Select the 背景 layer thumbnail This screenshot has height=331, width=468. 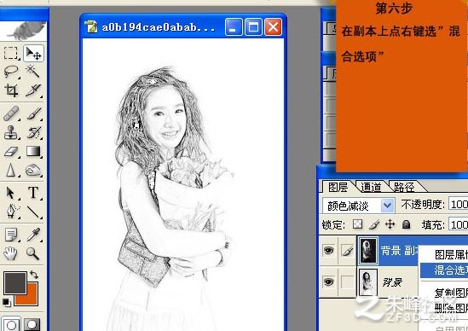[367, 282]
